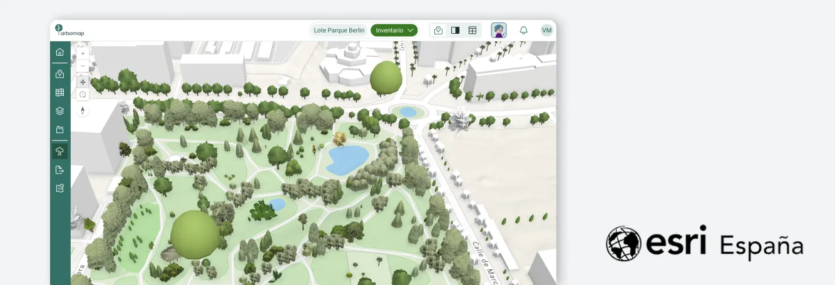
Task: Open the layers sidebar icon
Action: click(x=60, y=111)
